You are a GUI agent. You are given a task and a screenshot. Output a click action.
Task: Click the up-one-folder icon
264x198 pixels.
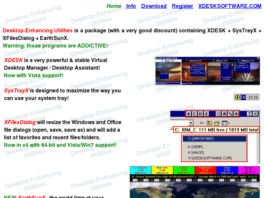209,123
